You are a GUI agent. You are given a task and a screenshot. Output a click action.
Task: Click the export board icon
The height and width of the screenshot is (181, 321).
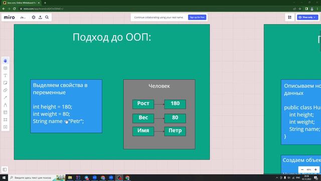(40, 17)
